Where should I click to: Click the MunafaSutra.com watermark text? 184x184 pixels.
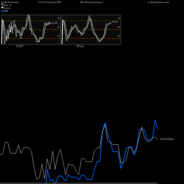[160, 2]
